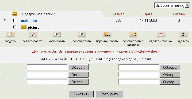Click third right Обзор... button
This screenshot has width=192, height=99.
(x=170, y=82)
